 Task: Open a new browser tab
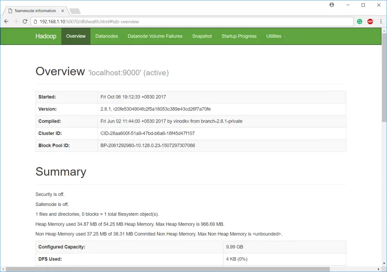coord(75,11)
